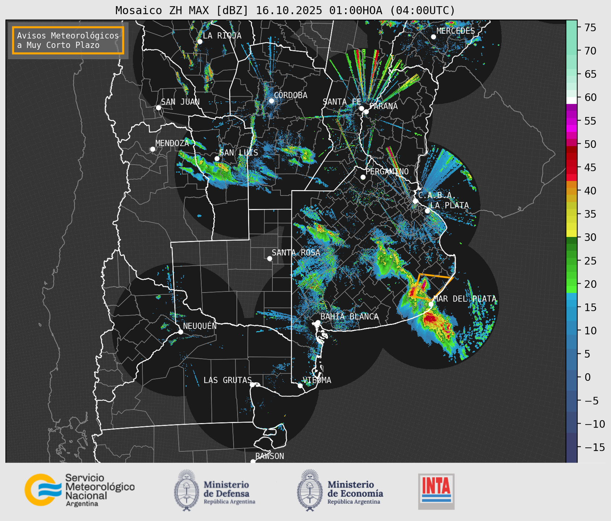Select the LA PLATA city marker
Image resolution: width=611 pixels, height=521 pixels.
pyautogui.click(x=427, y=211)
